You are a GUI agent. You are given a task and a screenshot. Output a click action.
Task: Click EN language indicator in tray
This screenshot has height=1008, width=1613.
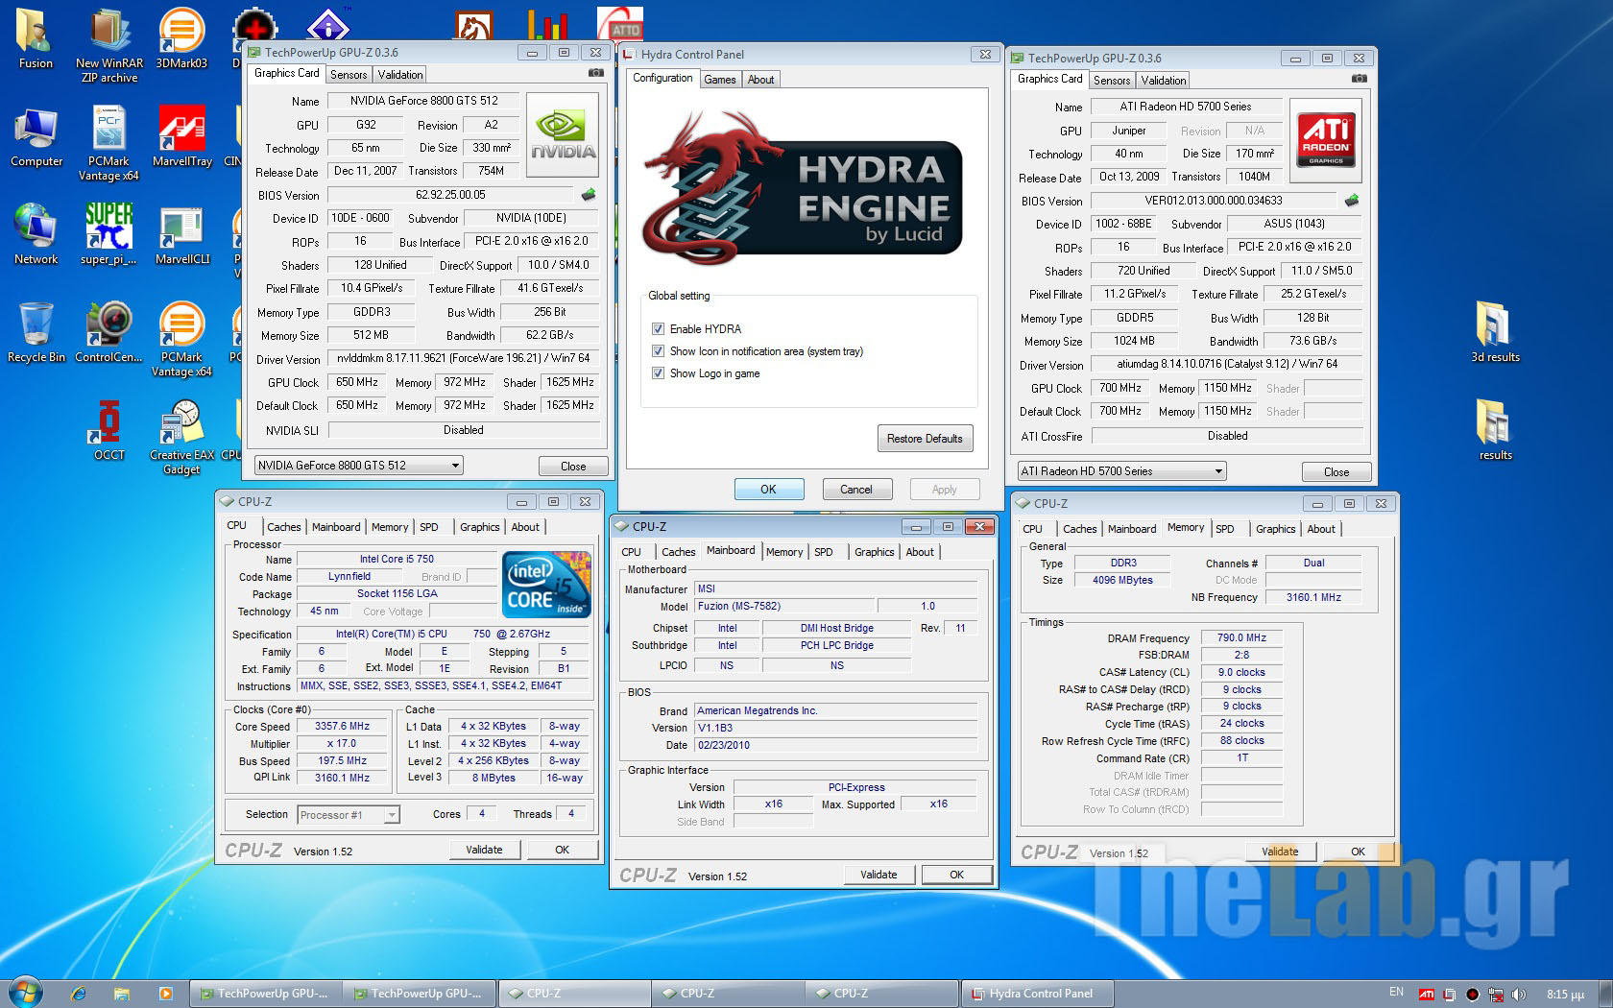1396,993
